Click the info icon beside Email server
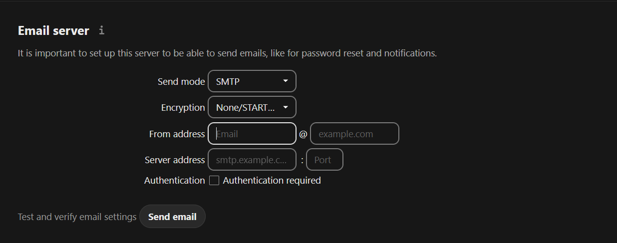Screen dimensions: 617x243 pyautogui.click(x=101, y=30)
